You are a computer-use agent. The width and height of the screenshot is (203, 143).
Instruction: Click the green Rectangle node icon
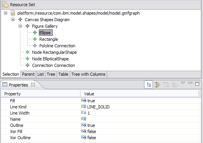pos(35,39)
